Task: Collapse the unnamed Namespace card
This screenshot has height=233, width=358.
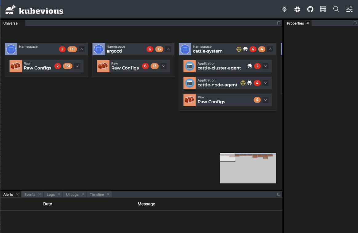Action: [x=82, y=49]
